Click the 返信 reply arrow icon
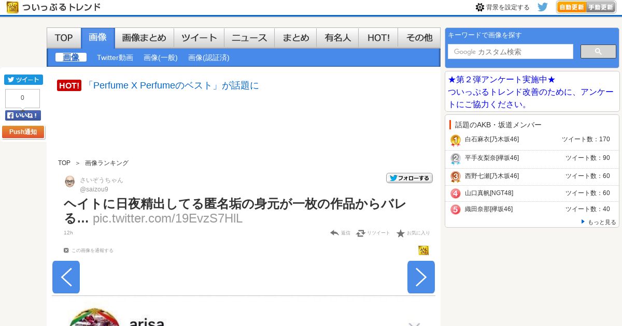The width and height of the screenshot is (622, 326). tap(335, 233)
